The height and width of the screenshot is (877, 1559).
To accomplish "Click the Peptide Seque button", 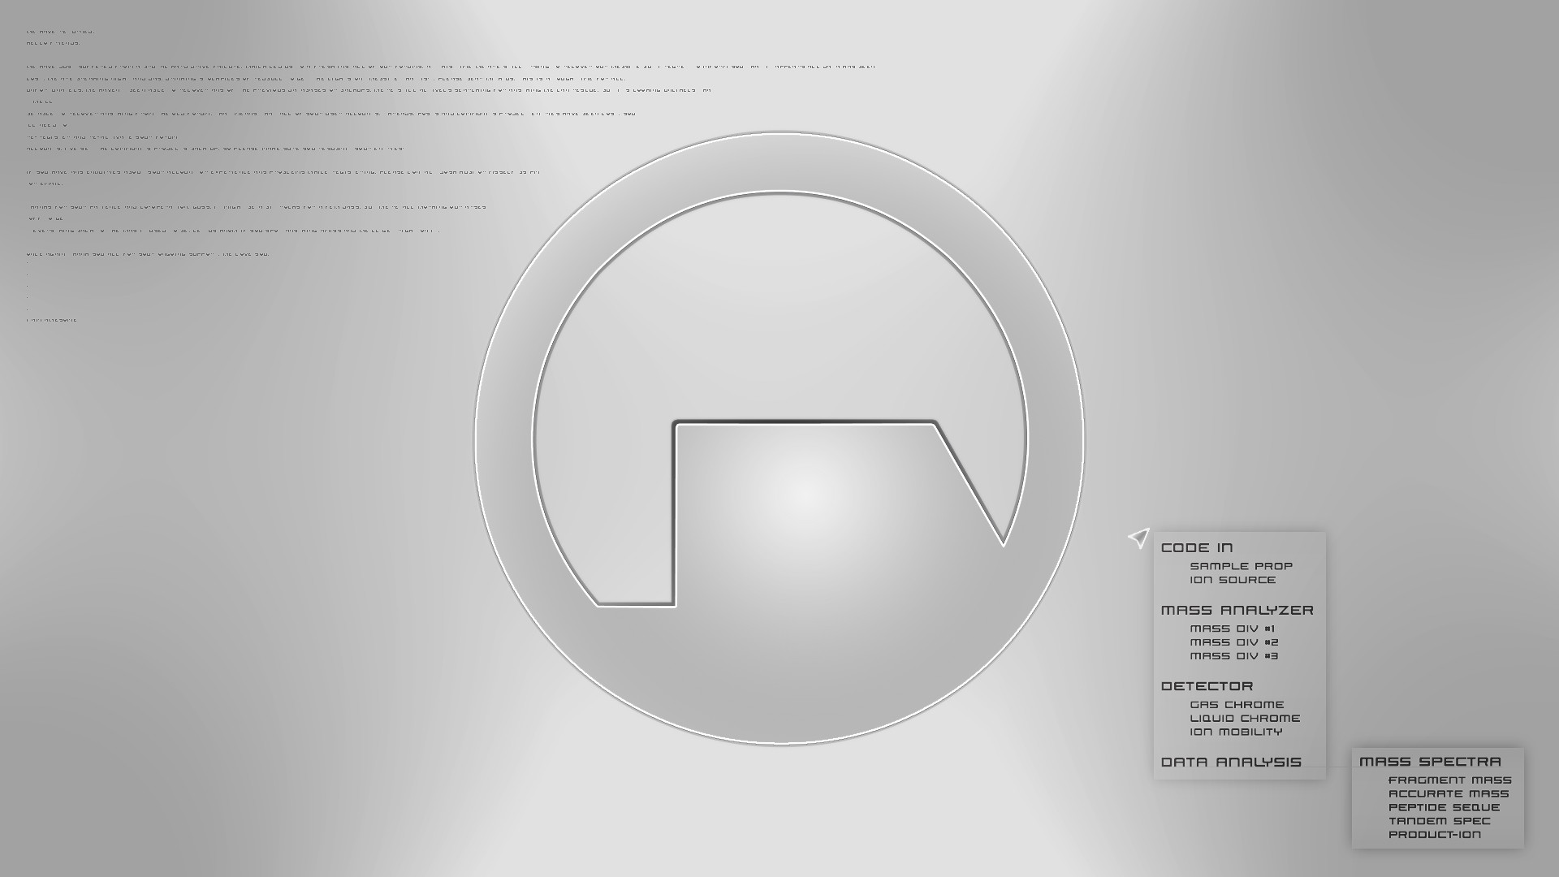I will [1444, 806].
